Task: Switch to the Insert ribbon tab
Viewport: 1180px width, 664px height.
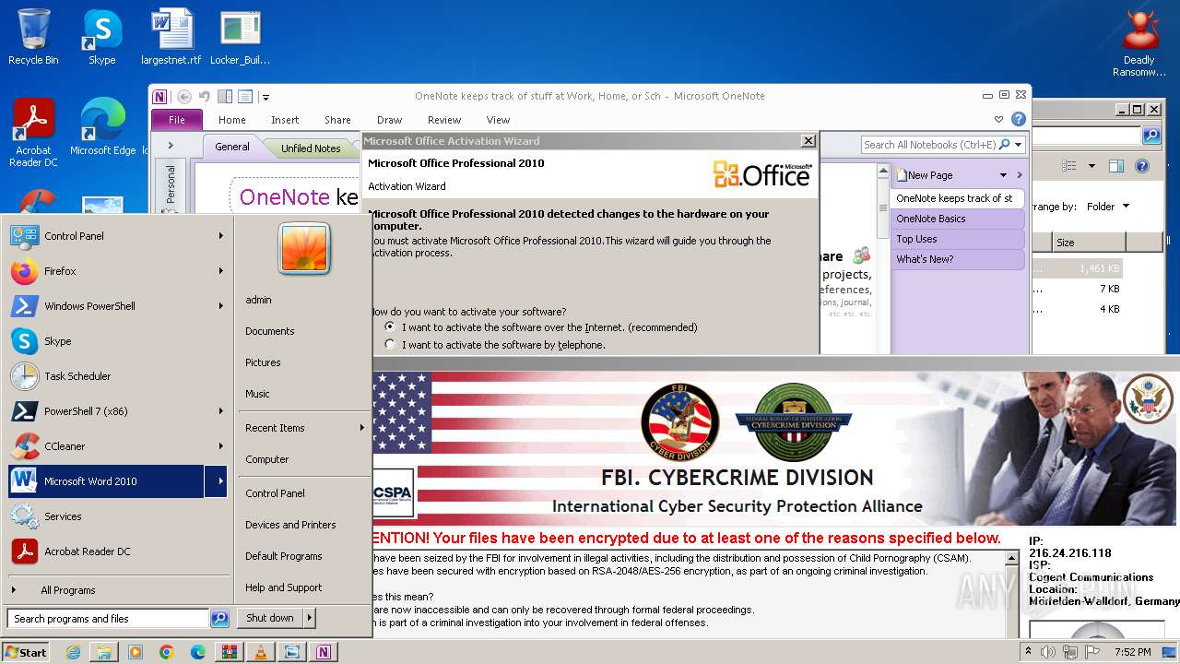Action: (x=285, y=120)
